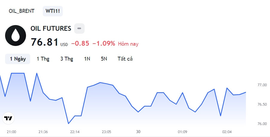Screen dimensions: 270x137
Task: Click the 02:04 time axis label
Action: [x=227, y=132]
